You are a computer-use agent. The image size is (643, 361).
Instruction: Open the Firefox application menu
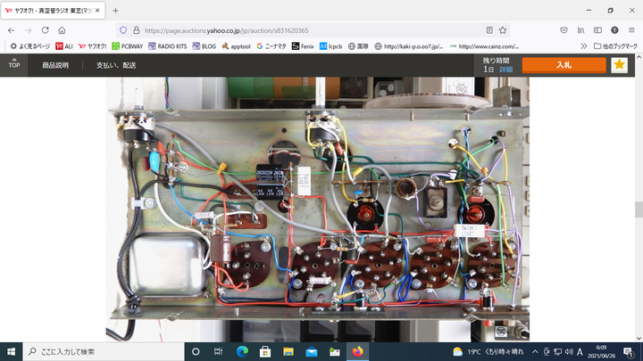click(631, 29)
